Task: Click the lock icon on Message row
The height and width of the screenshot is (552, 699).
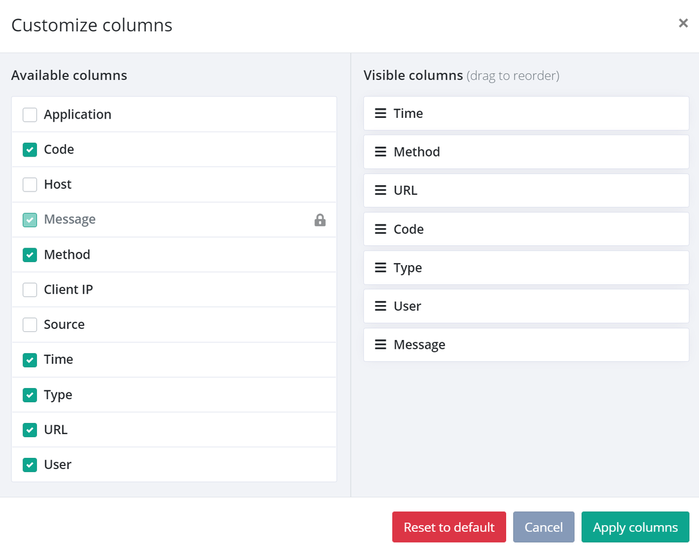Action: tap(320, 220)
